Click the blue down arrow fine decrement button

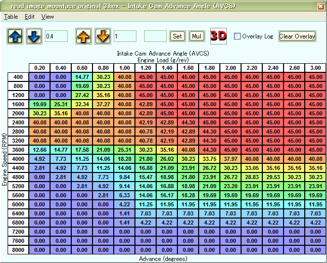click(x=33, y=36)
